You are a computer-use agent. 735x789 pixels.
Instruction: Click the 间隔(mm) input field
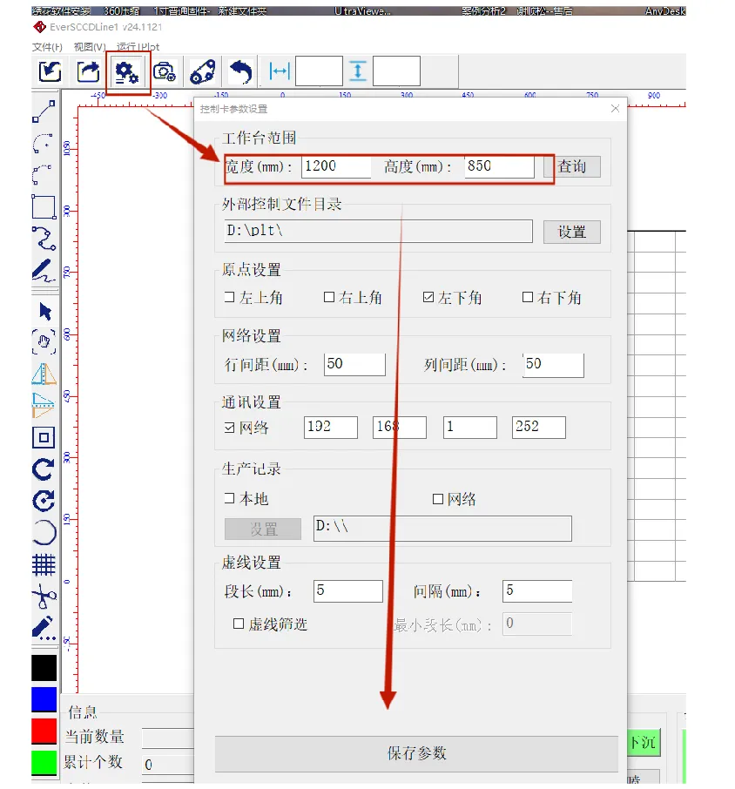537,590
